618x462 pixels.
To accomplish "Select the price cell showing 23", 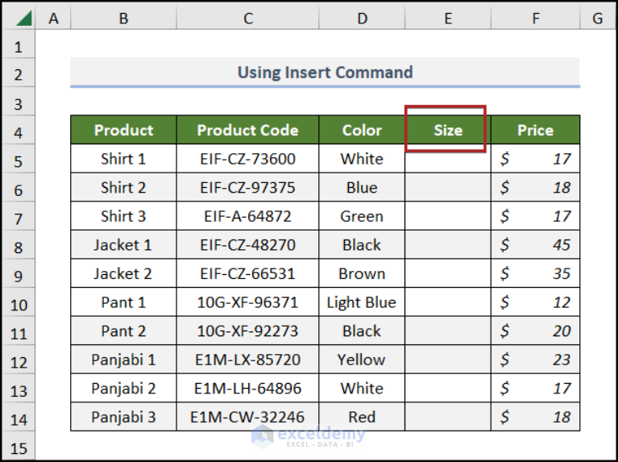I will [x=535, y=360].
